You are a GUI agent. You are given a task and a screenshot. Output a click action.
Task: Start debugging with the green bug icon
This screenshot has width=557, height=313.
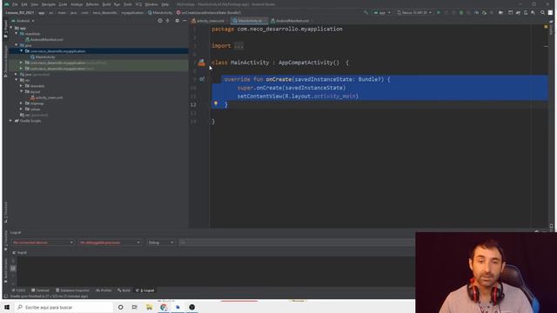[x=461, y=12]
